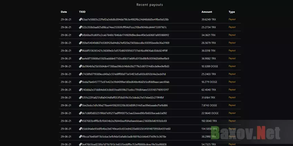Screen dimensions: 293x146
Task: Click link icon beside TXID 63aa7e58805c
Action: 80,19
